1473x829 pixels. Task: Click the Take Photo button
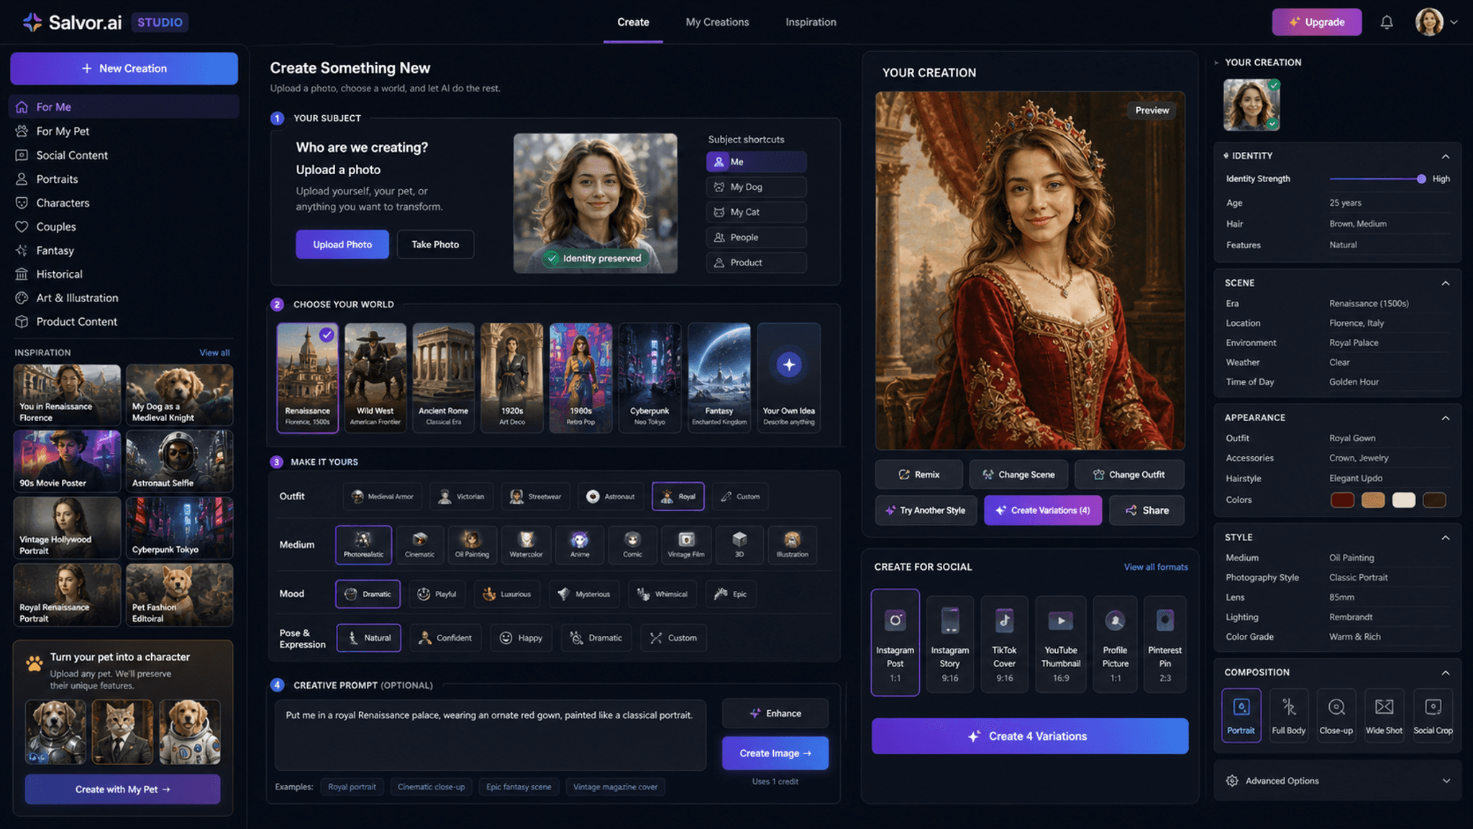[435, 245]
